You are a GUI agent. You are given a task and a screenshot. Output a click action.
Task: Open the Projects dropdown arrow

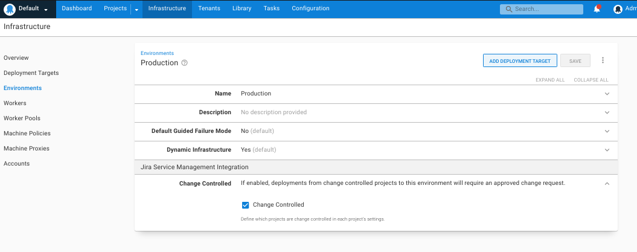point(136,9)
